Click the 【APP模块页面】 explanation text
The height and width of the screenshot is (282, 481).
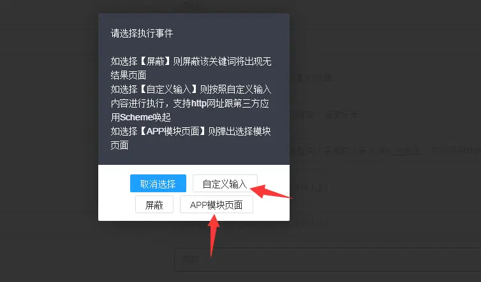(191, 138)
